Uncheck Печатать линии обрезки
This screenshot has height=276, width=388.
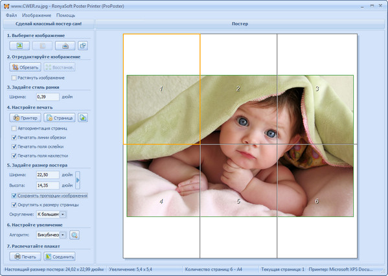point(14,137)
